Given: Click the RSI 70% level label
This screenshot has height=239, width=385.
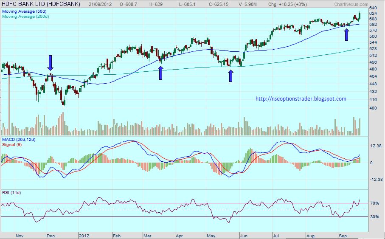Looking at the screenshot, I should coord(374,203).
